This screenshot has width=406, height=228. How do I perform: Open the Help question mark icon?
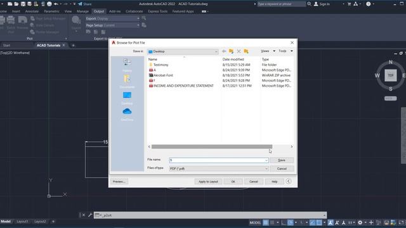point(368,4)
